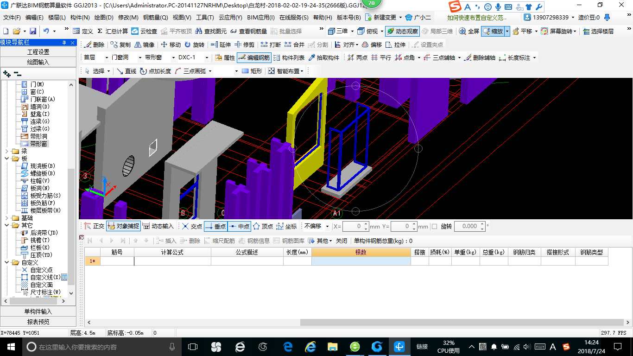Viewport: 633px width, 356px height.
Task: Click the 汇总计算 (sum calculation) tool
Action: coord(113,31)
